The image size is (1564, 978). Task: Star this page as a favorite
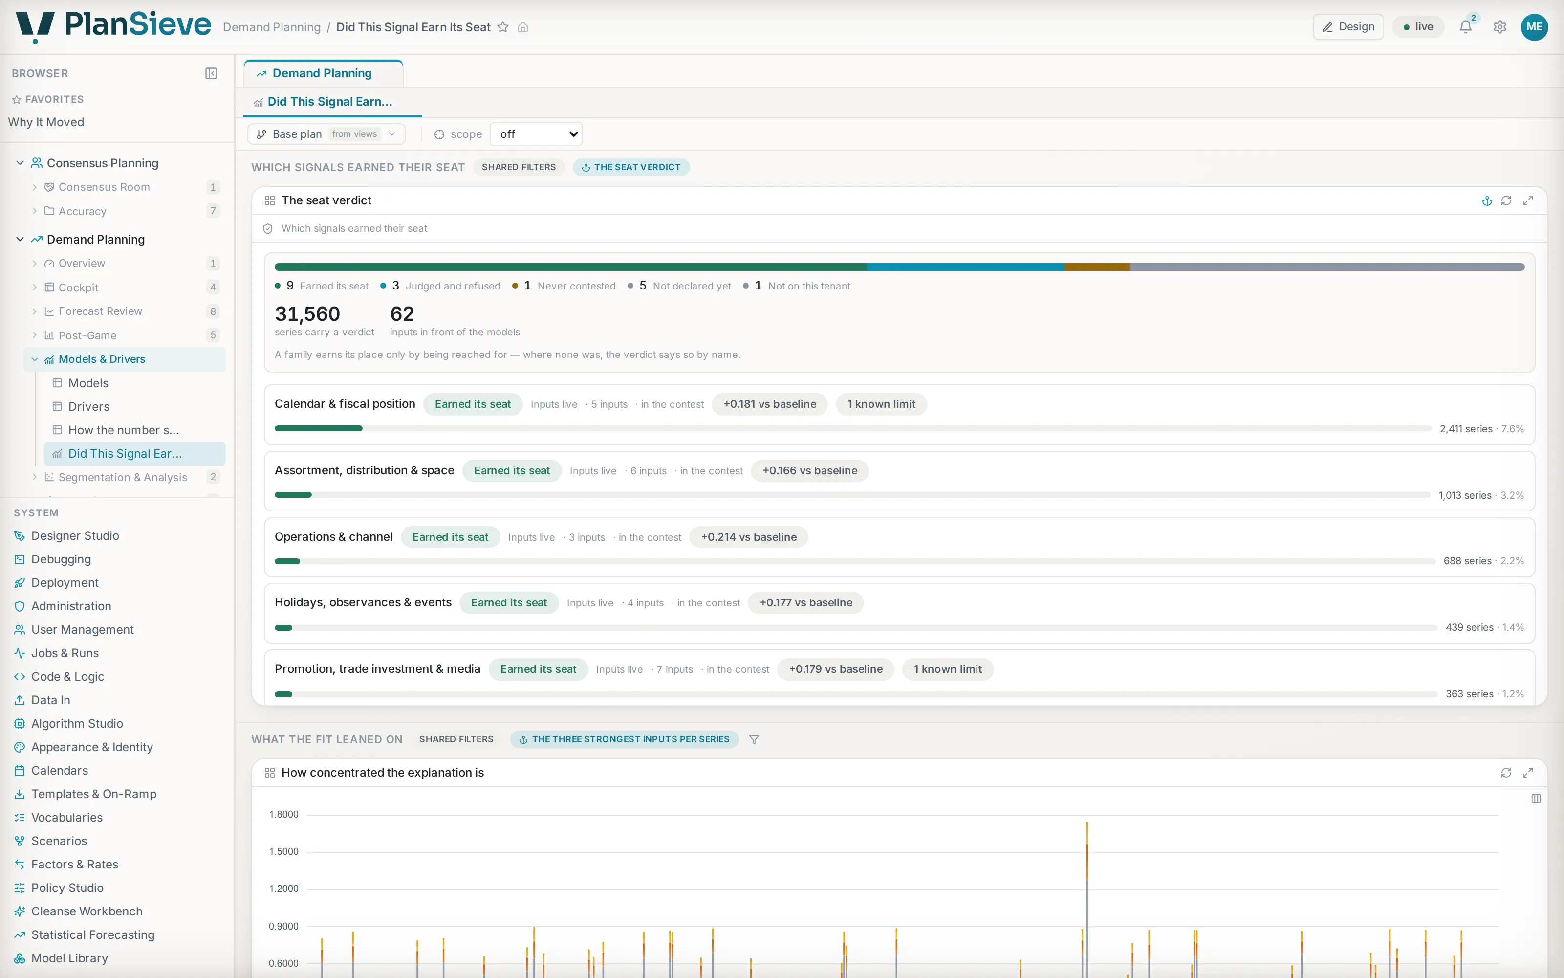[x=503, y=27]
